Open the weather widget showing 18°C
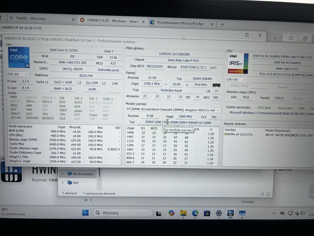The image size is (314, 236). click(x=13, y=212)
